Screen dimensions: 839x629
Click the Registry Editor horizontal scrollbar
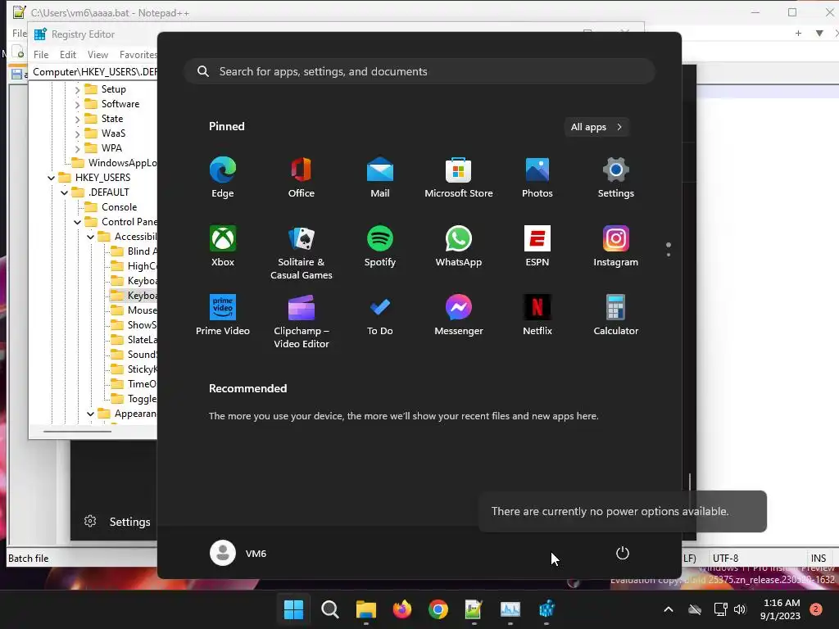pos(78,431)
